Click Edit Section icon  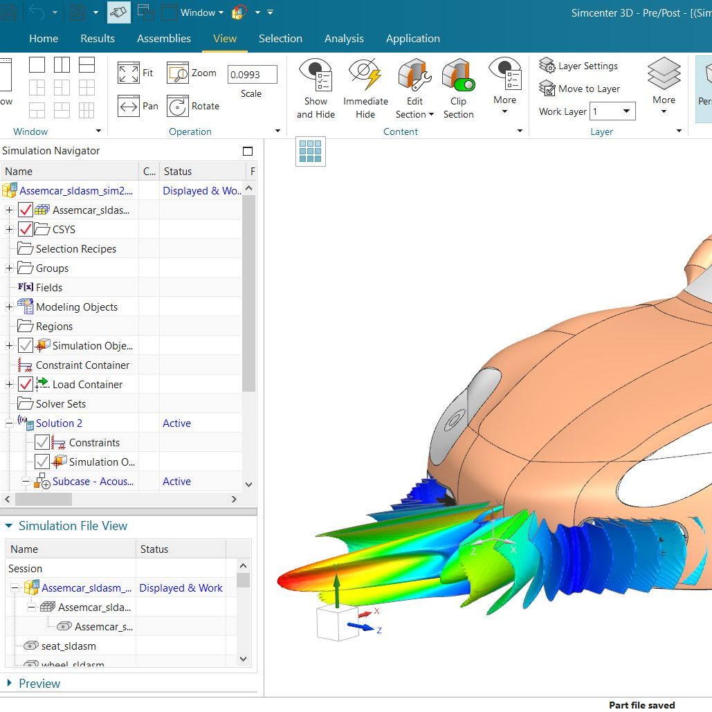pyautogui.click(x=414, y=75)
